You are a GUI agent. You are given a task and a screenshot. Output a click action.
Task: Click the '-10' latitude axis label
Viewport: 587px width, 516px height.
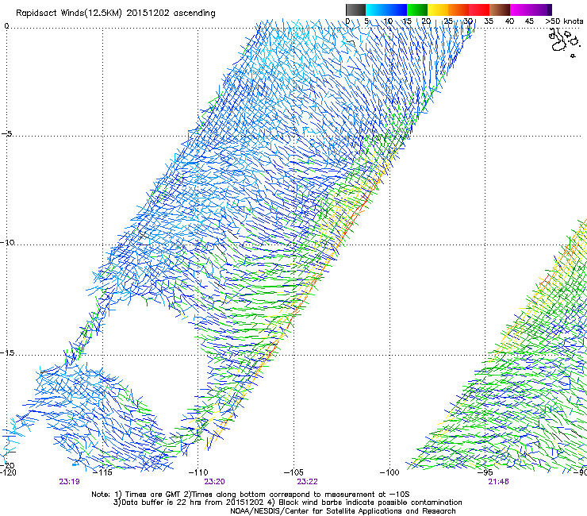[7, 242]
